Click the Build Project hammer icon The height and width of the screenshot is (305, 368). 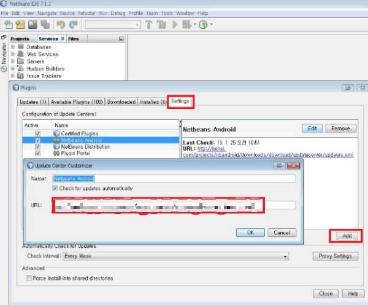pyautogui.click(x=148, y=25)
